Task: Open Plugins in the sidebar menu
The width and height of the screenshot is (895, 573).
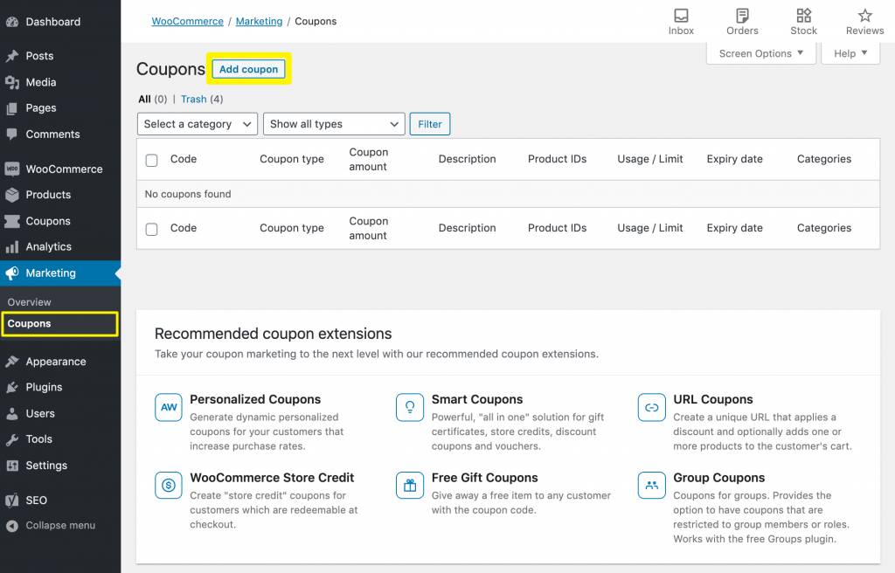Action: (x=44, y=387)
